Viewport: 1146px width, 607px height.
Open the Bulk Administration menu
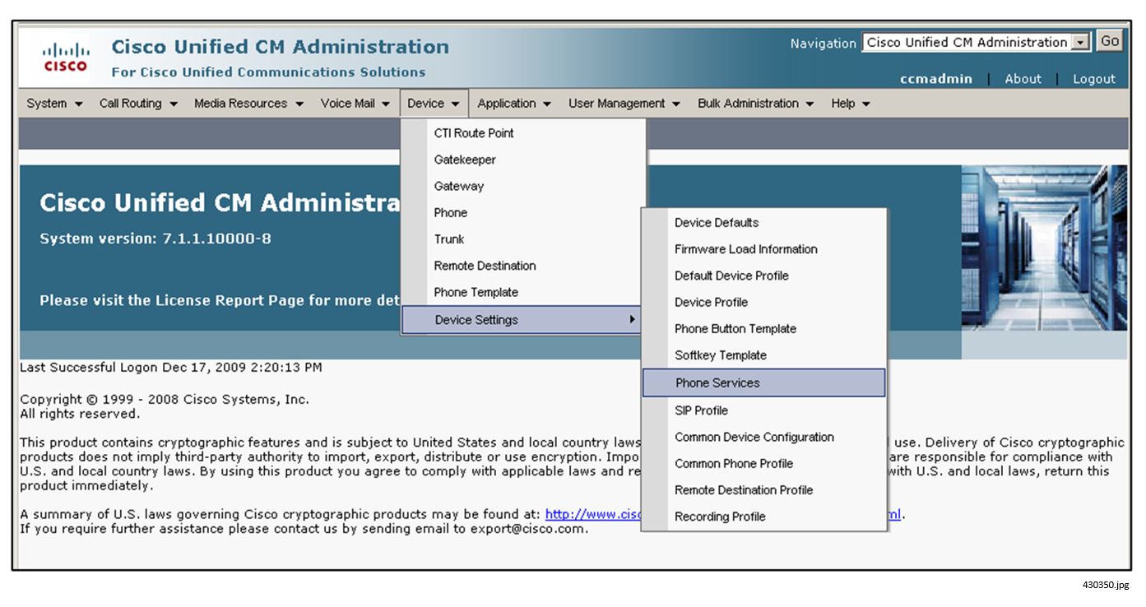coord(756,104)
